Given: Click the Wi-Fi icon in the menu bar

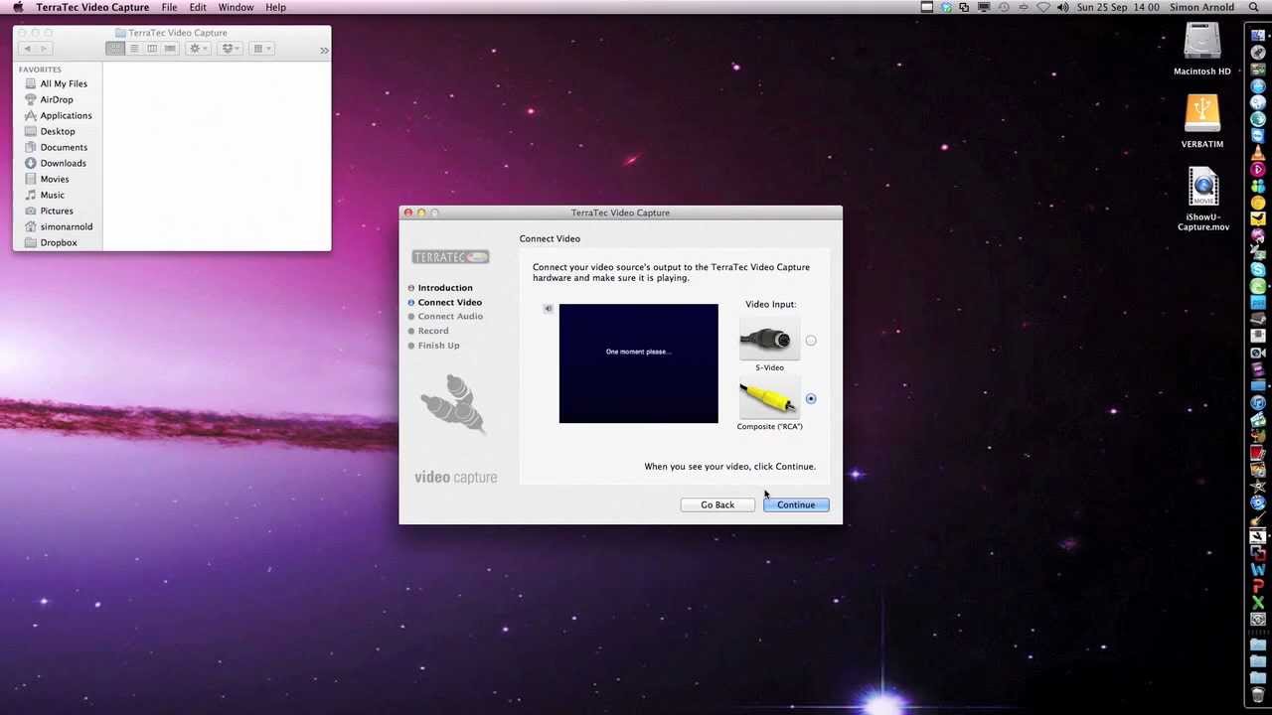Looking at the screenshot, I should 1043,7.
